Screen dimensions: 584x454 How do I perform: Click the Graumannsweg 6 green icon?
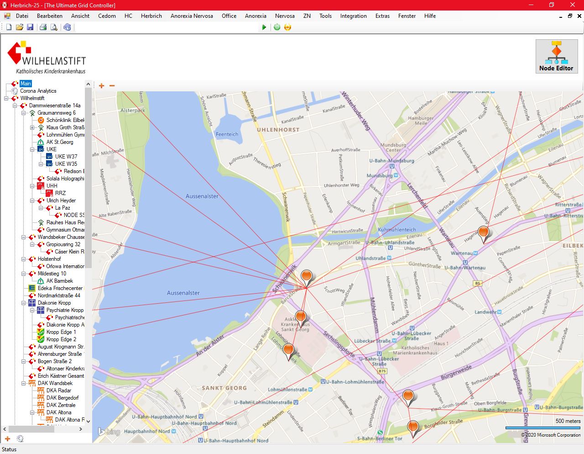coord(32,113)
